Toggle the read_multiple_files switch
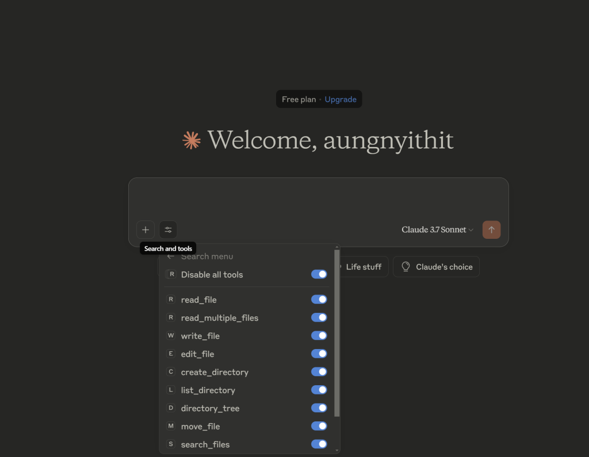 [x=319, y=317]
